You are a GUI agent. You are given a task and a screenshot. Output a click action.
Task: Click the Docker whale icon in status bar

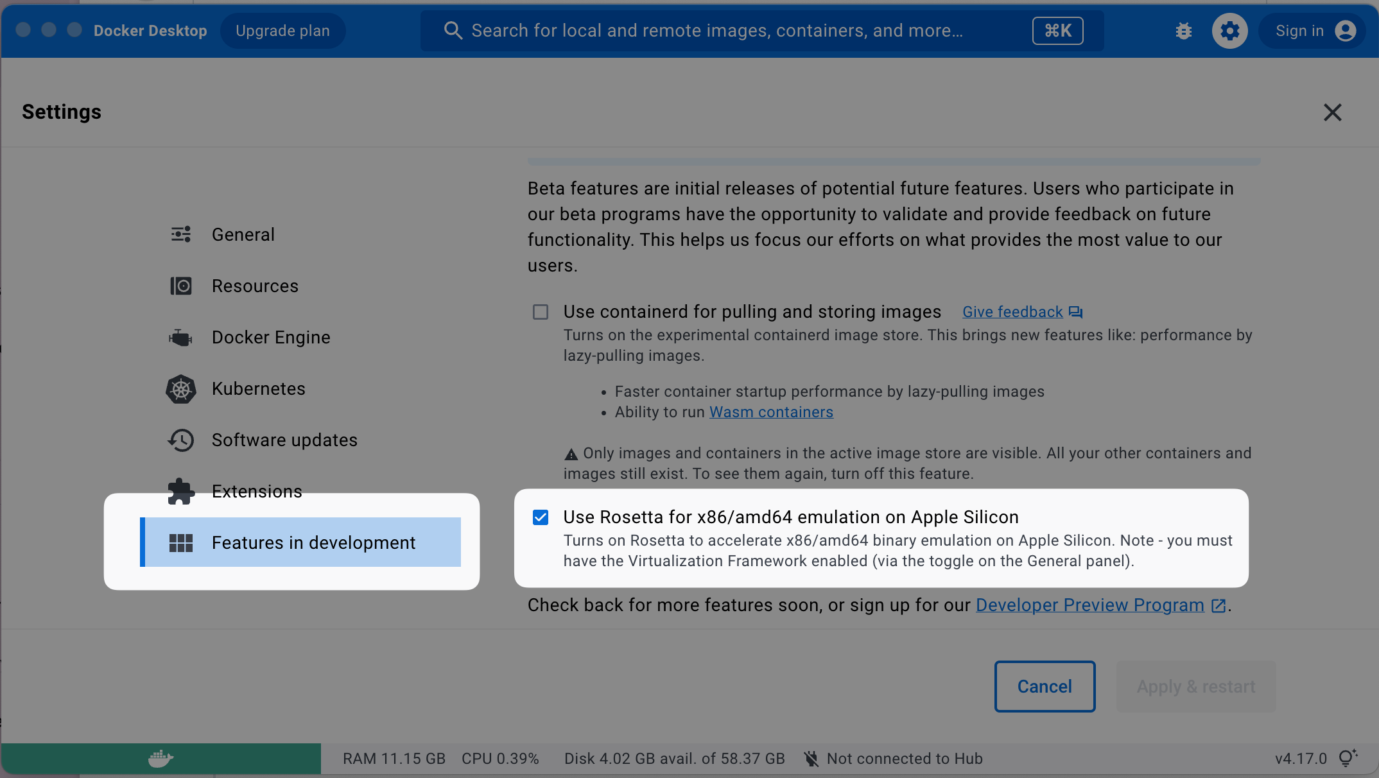pos(160,758)
